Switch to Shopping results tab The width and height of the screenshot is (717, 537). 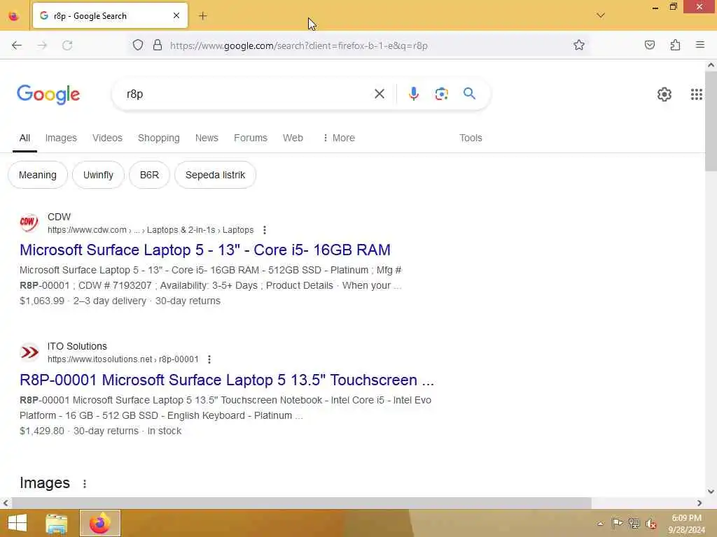point(159,138)
